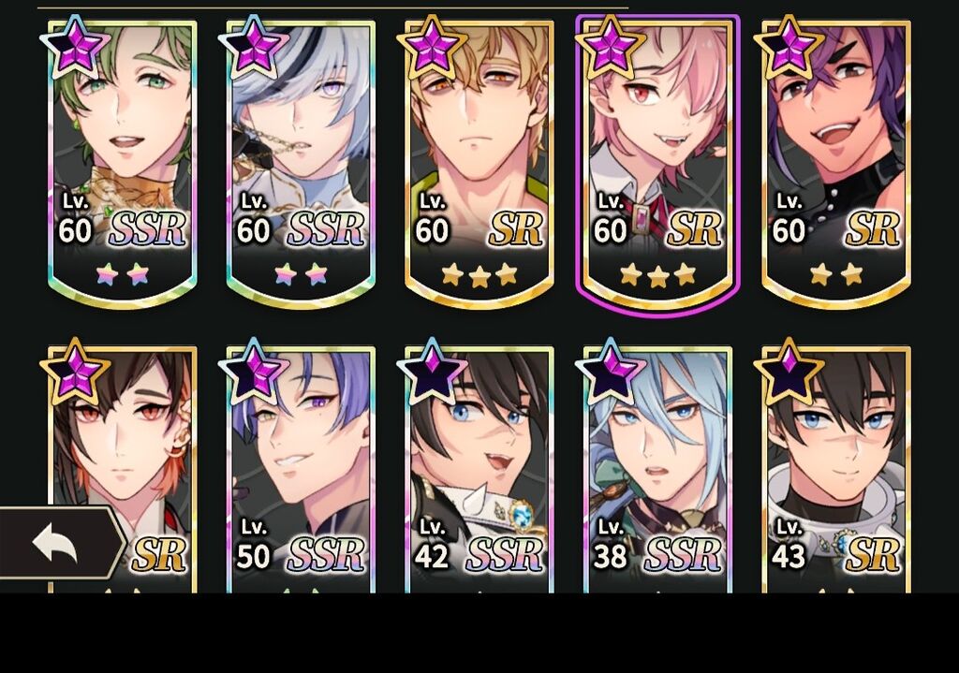Click the SR label on the purple-haired laughing card
This screenshot has width=959, height=673.
tap(872, 230)
